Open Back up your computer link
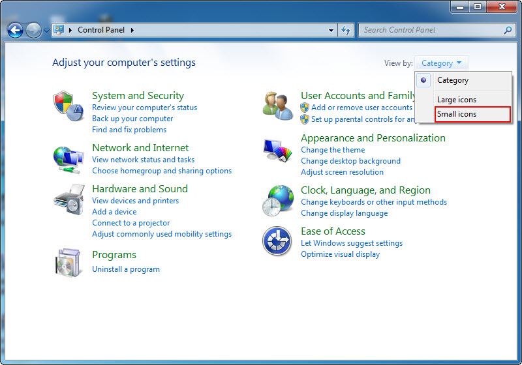The width and height of the screenshot is (522, 365). point(132,119)
